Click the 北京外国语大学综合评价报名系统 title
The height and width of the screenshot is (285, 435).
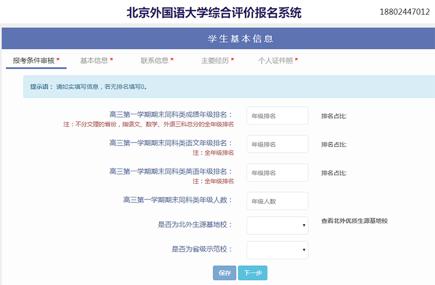(214, 13)
